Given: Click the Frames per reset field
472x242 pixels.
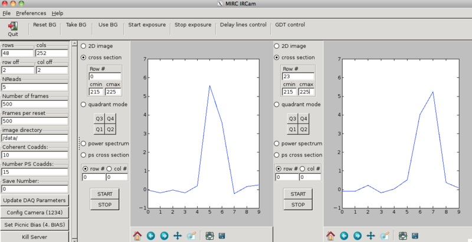Looking at the screenshot, I should pyautogui.click(x=35, y=121).
